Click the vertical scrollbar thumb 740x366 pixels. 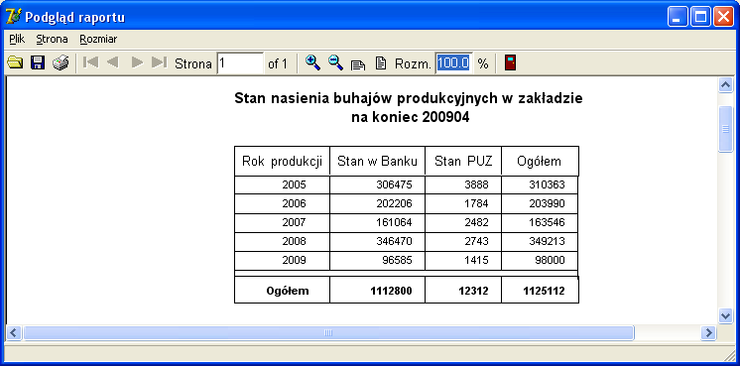click(x=725, y=129)
